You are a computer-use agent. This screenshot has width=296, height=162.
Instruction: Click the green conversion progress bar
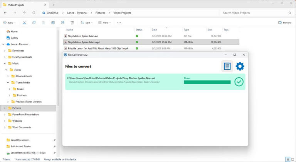207,82
